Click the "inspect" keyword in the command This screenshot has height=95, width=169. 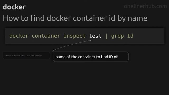click(x=74, y=36)
